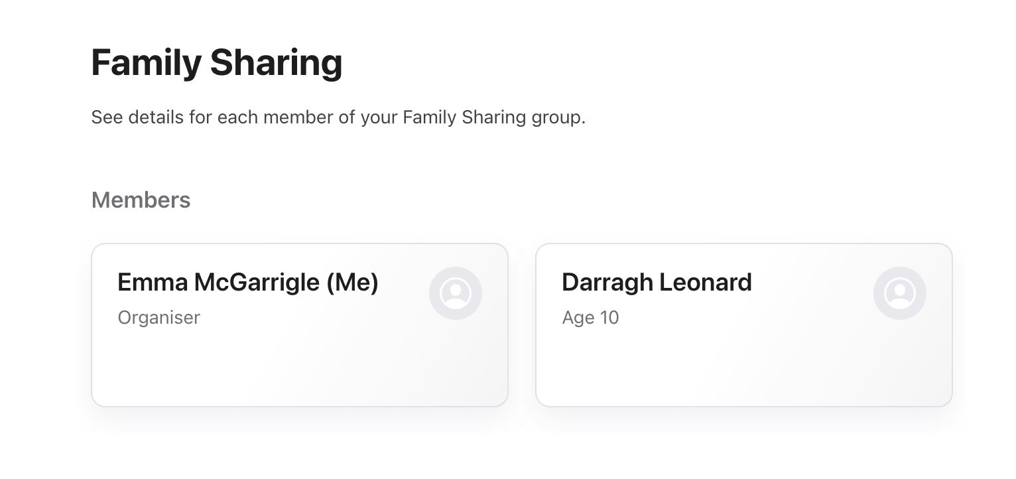
Task: Click the Age 10 label
Action: (590, 318)
